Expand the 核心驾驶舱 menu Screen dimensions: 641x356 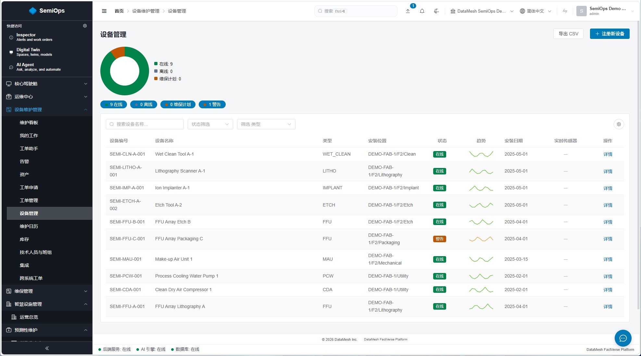[47, 84]
